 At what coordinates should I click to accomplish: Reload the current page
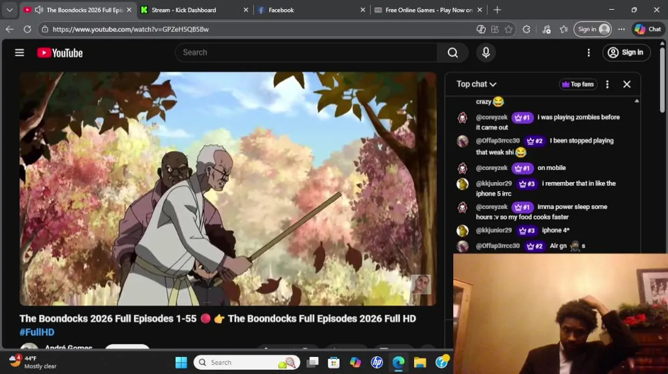coord(27,29)
